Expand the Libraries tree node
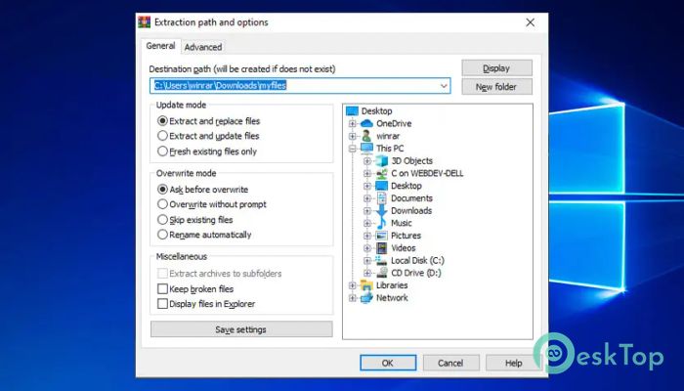 353,285
